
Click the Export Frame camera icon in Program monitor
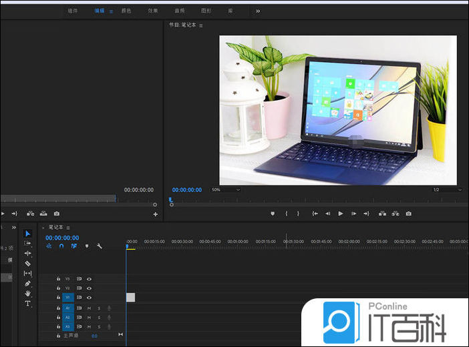point(408,214)
